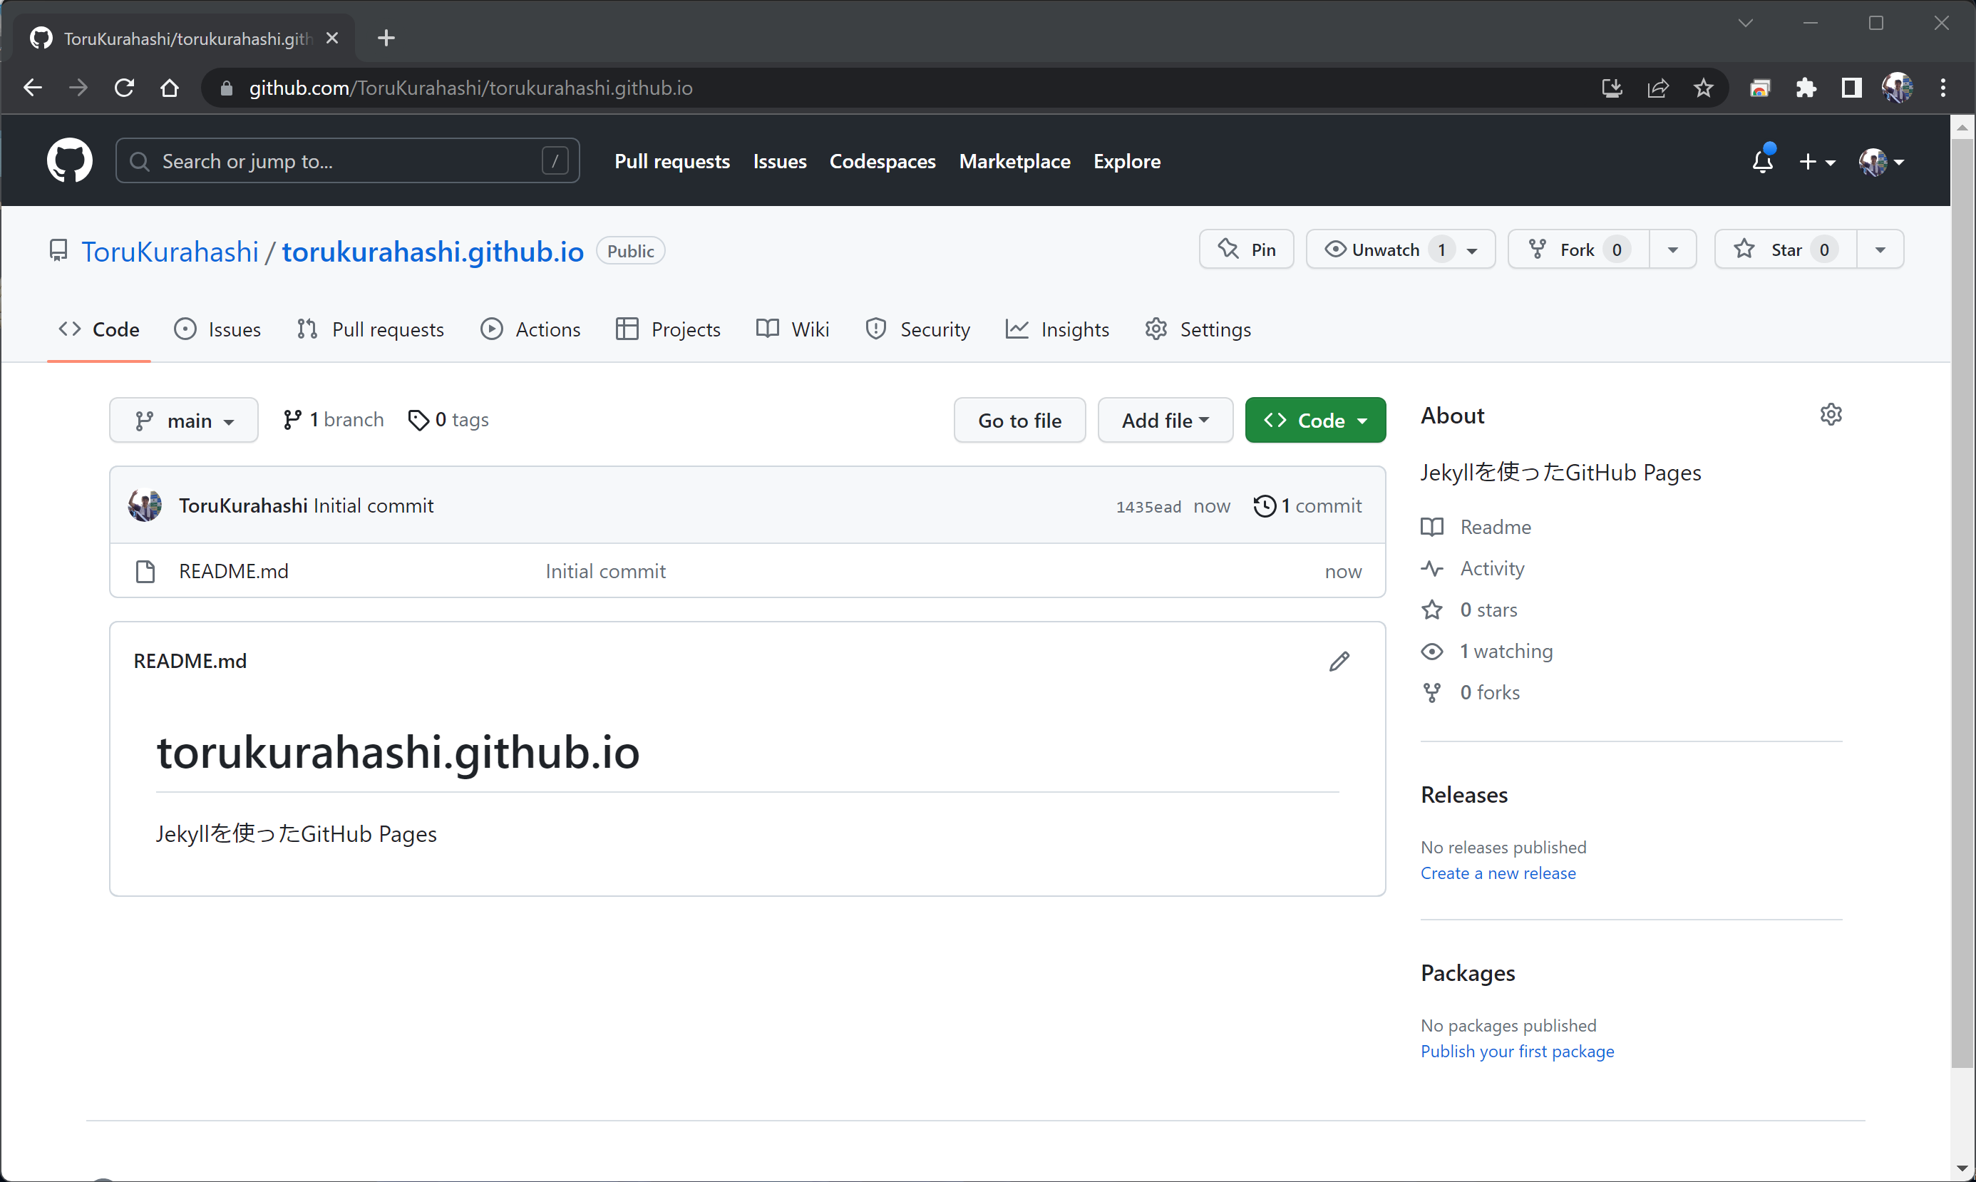Open the Actions tab

530,329
